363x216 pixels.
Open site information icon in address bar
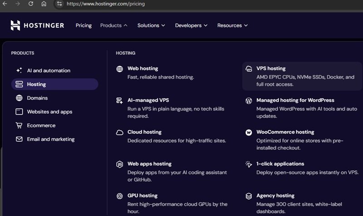pyautogui.click(x=59, y=4)
